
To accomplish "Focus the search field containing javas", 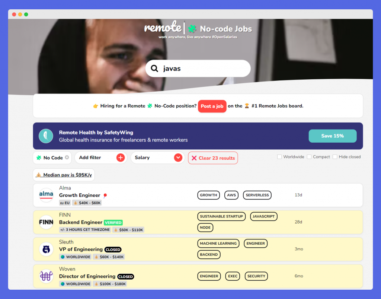I will tap(198, 69).
